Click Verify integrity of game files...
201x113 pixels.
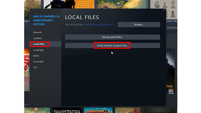[113, 45]
